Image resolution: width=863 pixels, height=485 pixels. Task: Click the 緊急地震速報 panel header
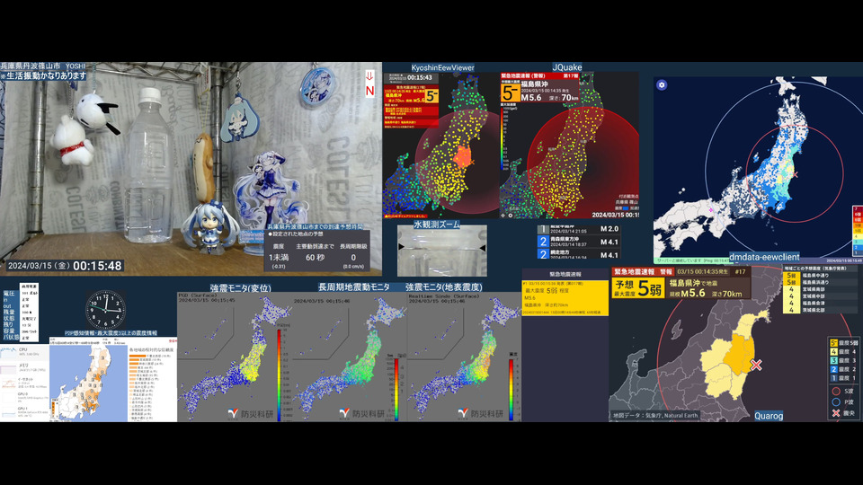565,274
